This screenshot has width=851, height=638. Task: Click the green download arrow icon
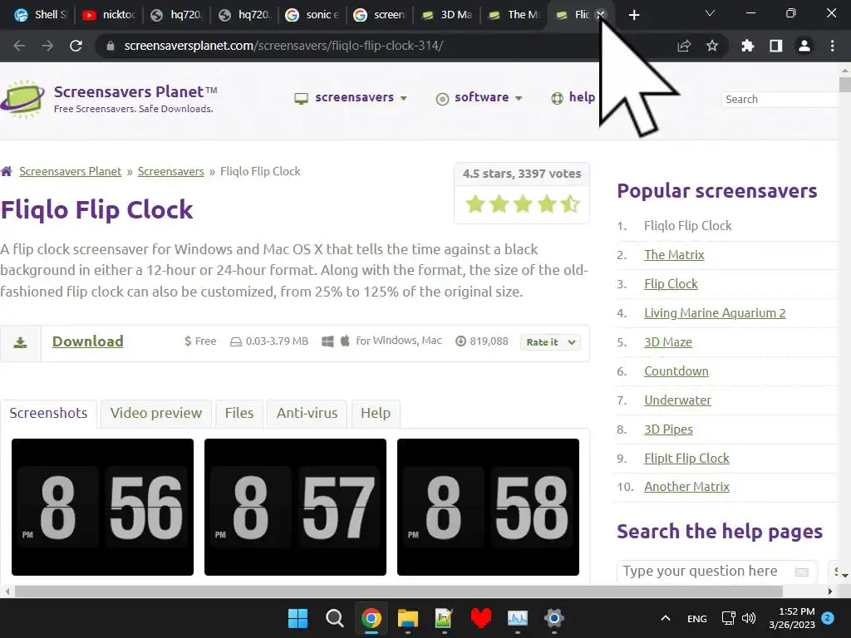pyautogui.click(x=21, y=342)
